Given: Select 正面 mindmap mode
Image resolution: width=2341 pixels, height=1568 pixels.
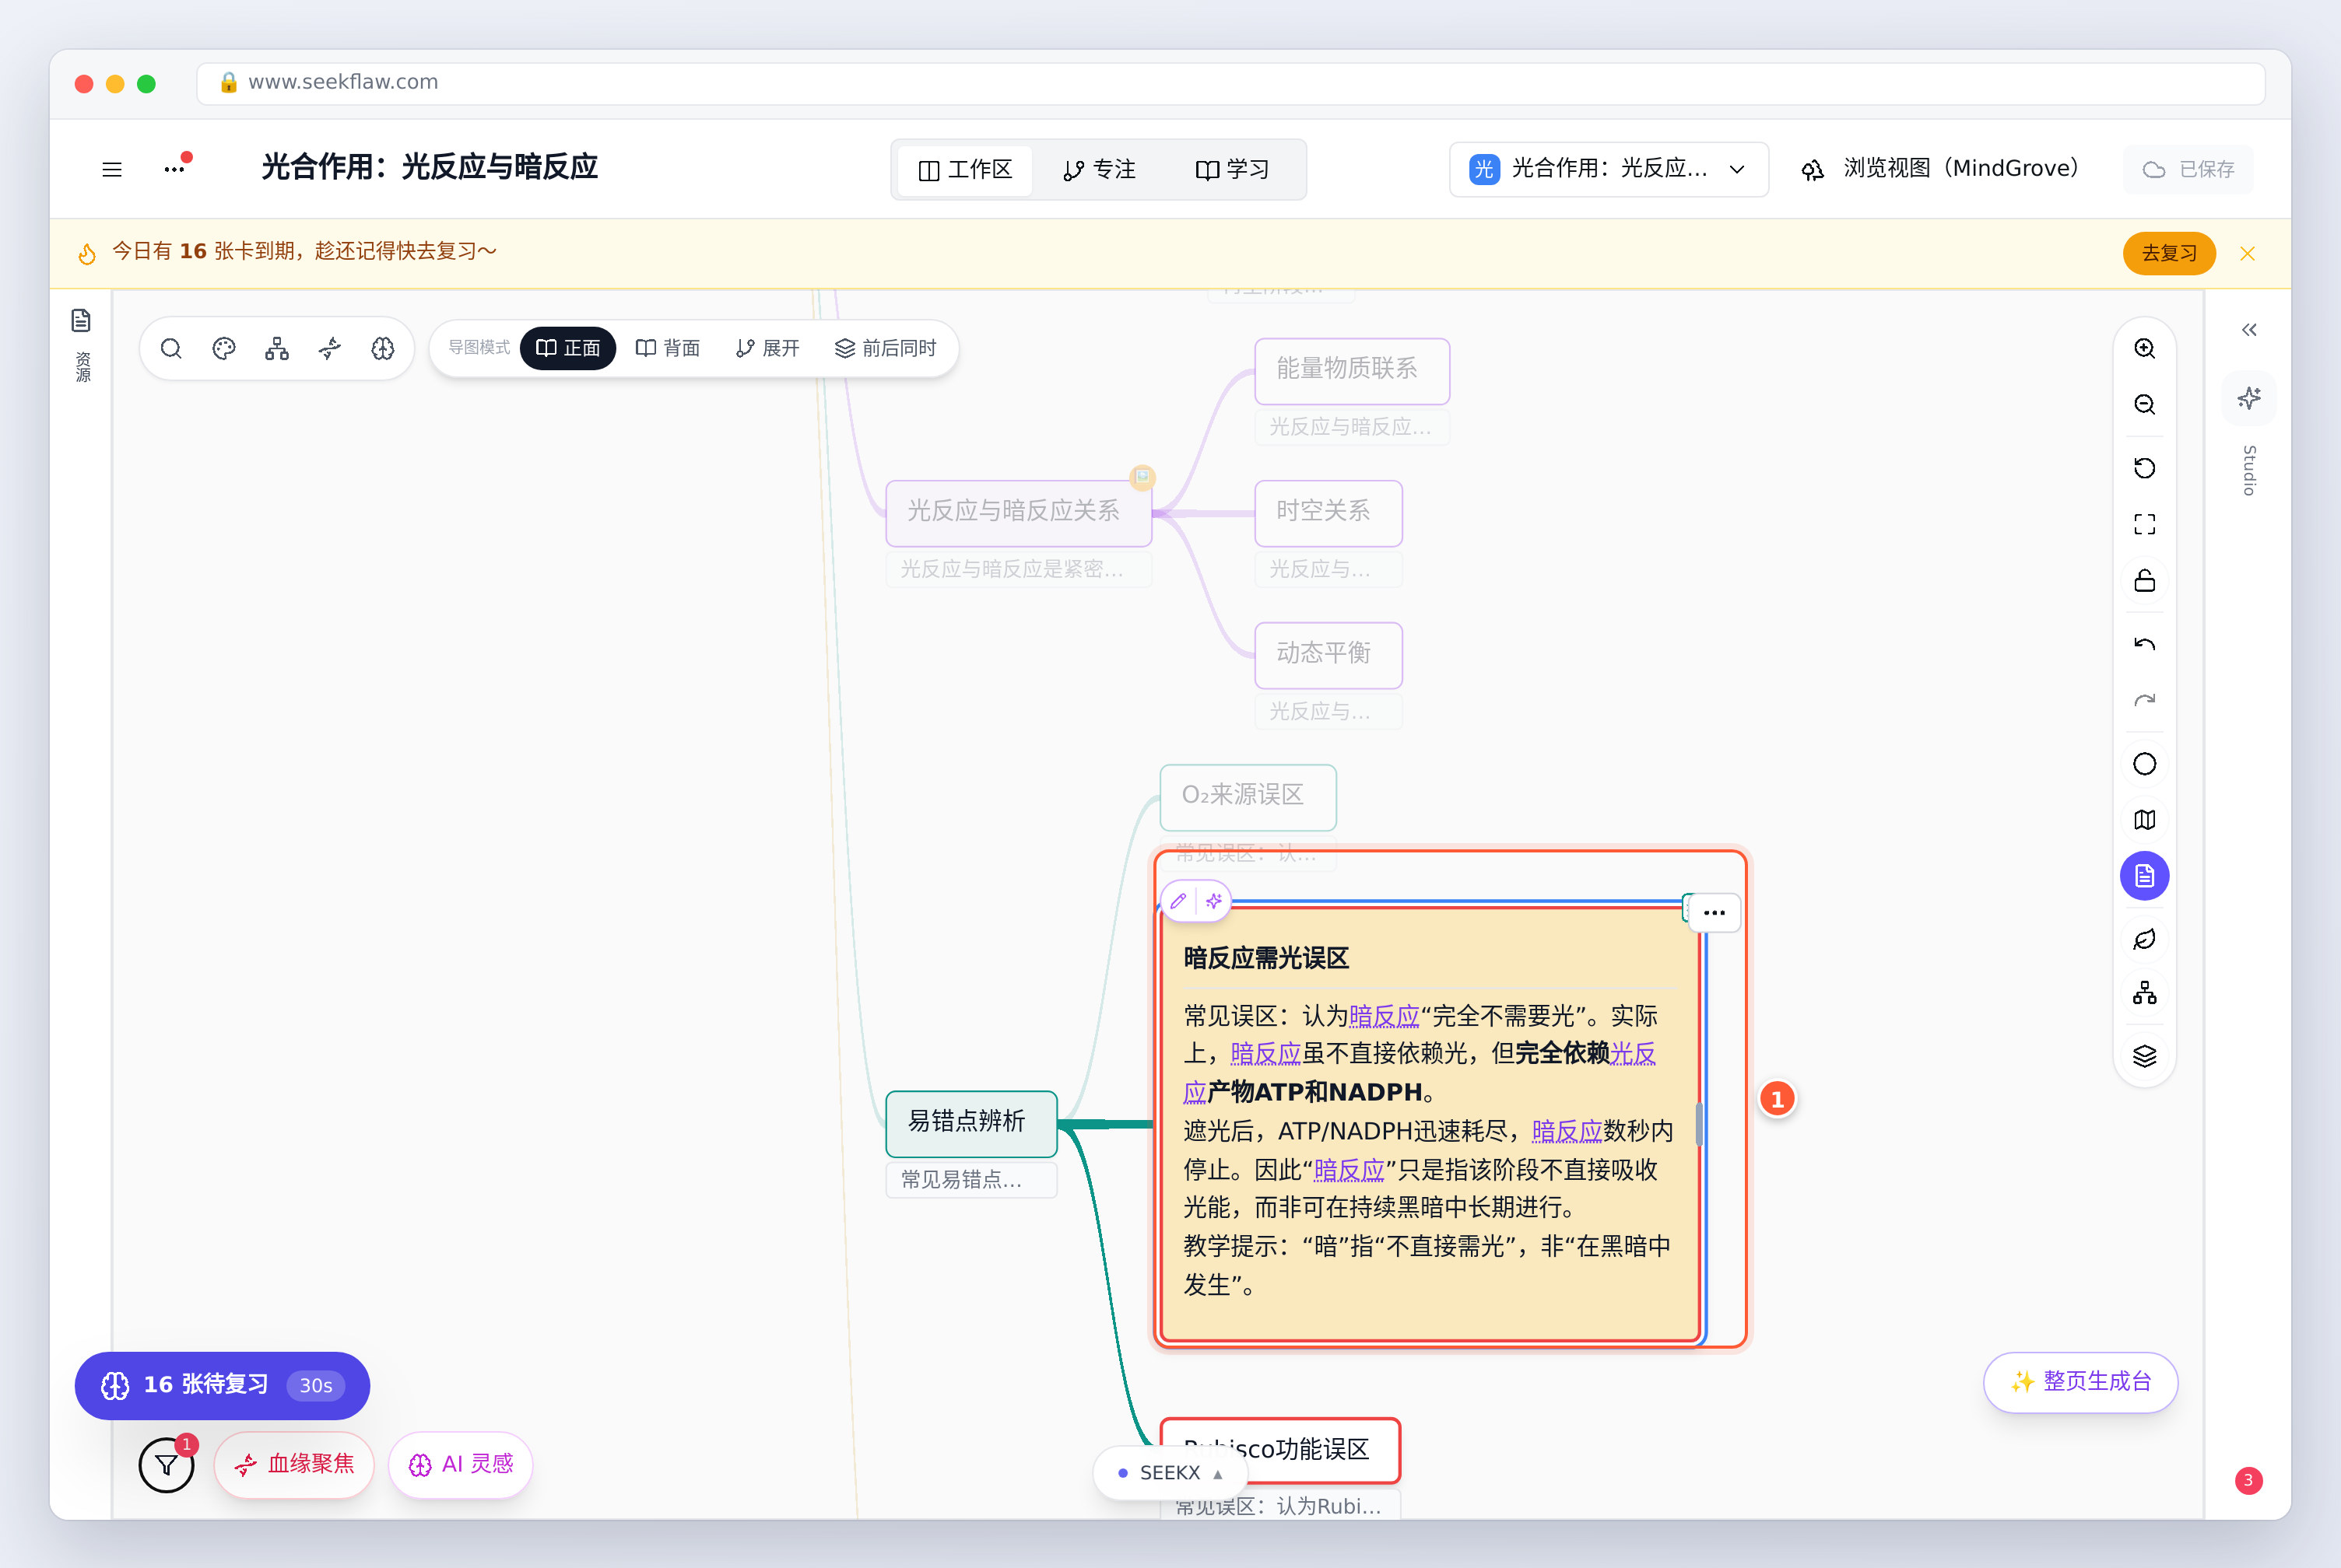Looking at the screenshot, I should 568,348.
